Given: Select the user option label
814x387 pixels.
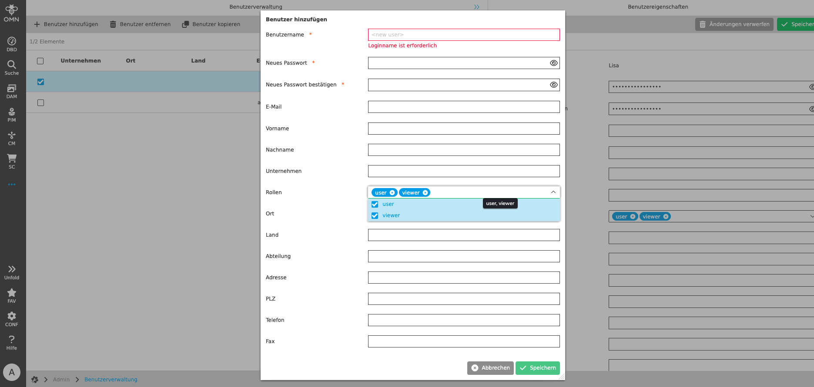Looking at the screenshot, I should pyautogui.click(x=388, y=204).
